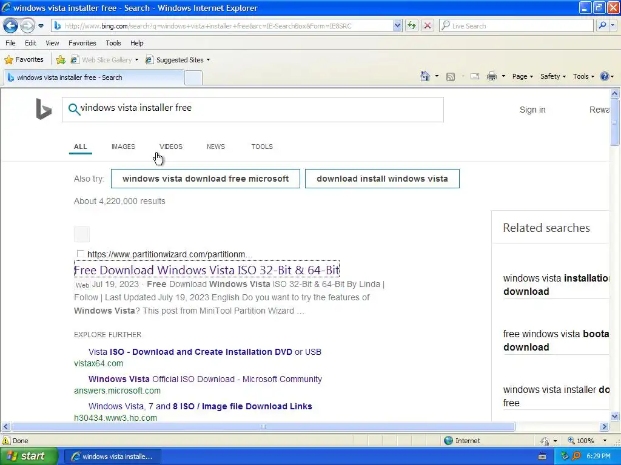Expand the Home button dropdown arrow

437,76
